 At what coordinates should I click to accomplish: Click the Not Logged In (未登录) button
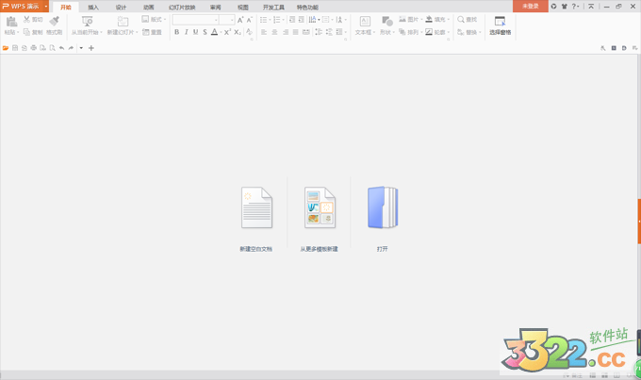[x=530, y=6]
